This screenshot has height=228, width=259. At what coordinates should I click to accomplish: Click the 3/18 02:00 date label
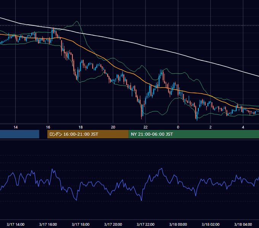point(210,224)
